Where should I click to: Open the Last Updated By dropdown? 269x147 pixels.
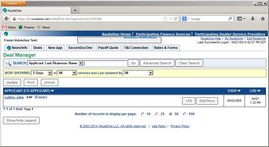[138, 73]
